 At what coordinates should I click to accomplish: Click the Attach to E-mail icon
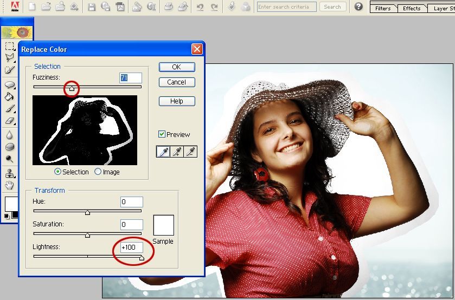[137, 6]
